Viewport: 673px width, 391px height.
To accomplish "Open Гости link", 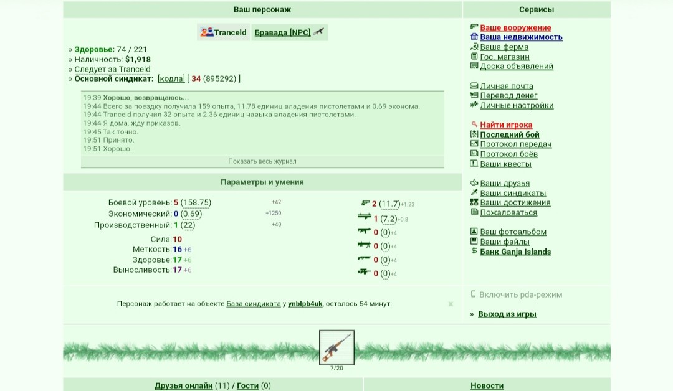I will pyautogui.click(x=247, y=385).
